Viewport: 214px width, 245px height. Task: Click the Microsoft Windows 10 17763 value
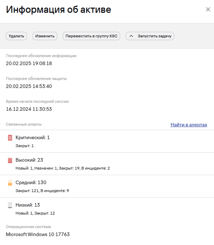pos(38,234)
